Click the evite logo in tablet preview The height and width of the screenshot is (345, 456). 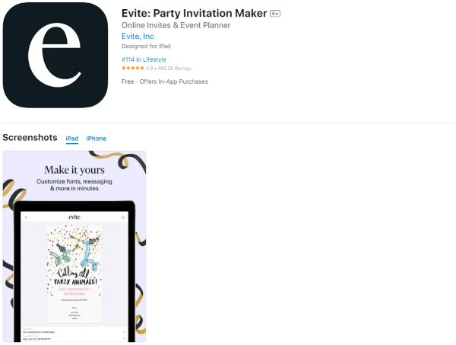pyautogui.click(x=74, y=217)
